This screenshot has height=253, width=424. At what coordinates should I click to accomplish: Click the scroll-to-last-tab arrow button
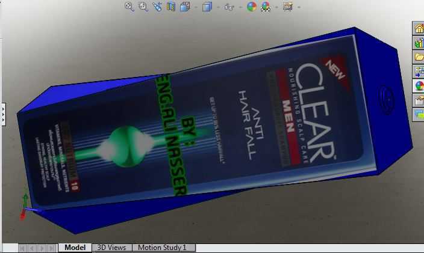click(52, 248)
